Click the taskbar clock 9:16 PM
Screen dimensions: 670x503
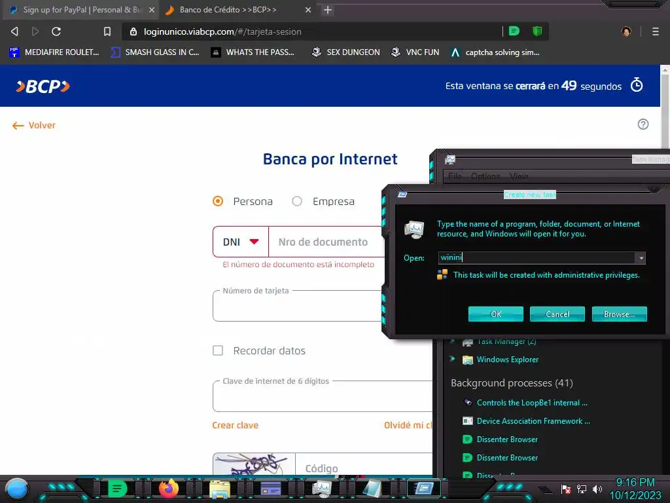[x=635, y=482]
